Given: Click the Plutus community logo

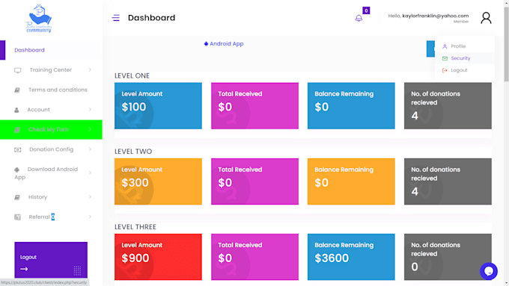Looking at the screenshot, I should [39, 19].
